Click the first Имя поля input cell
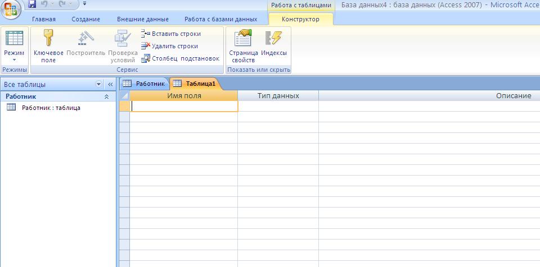540x267 pixels. [x=184, y=107]
